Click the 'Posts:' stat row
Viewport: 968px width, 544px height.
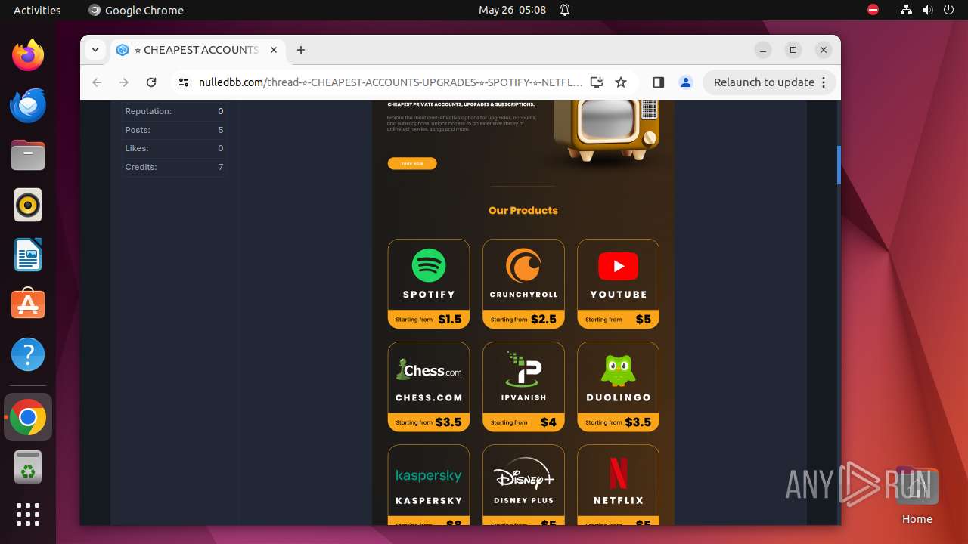[174, 130]
